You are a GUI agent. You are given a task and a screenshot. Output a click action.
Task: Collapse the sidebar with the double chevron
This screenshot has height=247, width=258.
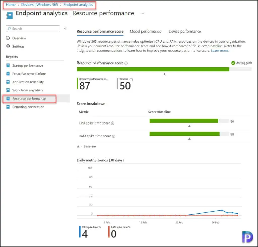[65, 29]
